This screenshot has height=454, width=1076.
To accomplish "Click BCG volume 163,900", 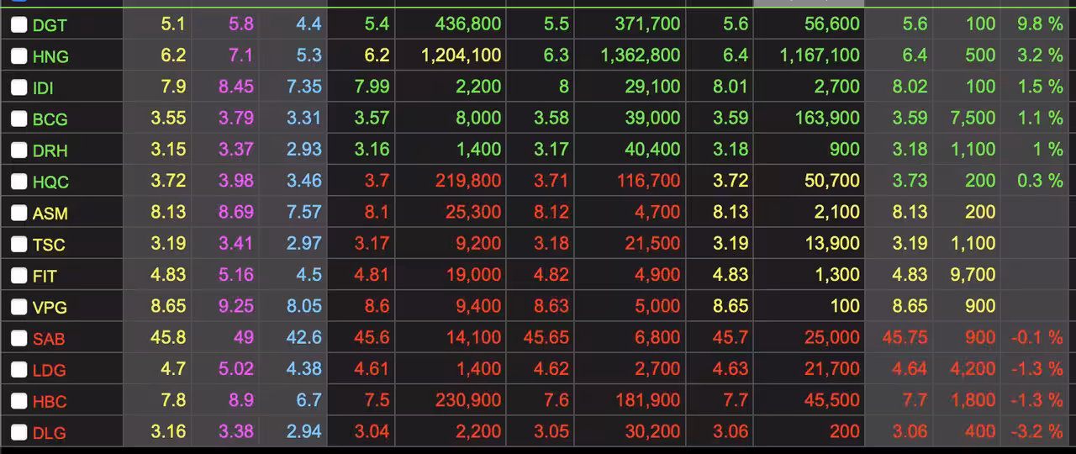I will coord(827,118).
